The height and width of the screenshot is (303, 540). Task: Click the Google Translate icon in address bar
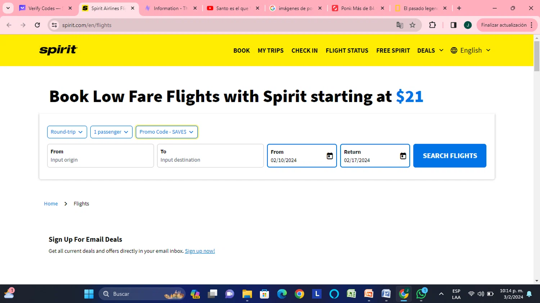[x=400, y=25]
